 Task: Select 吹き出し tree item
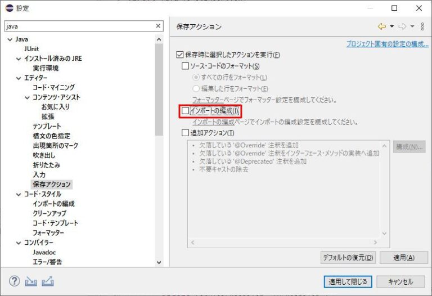point(44,155)
